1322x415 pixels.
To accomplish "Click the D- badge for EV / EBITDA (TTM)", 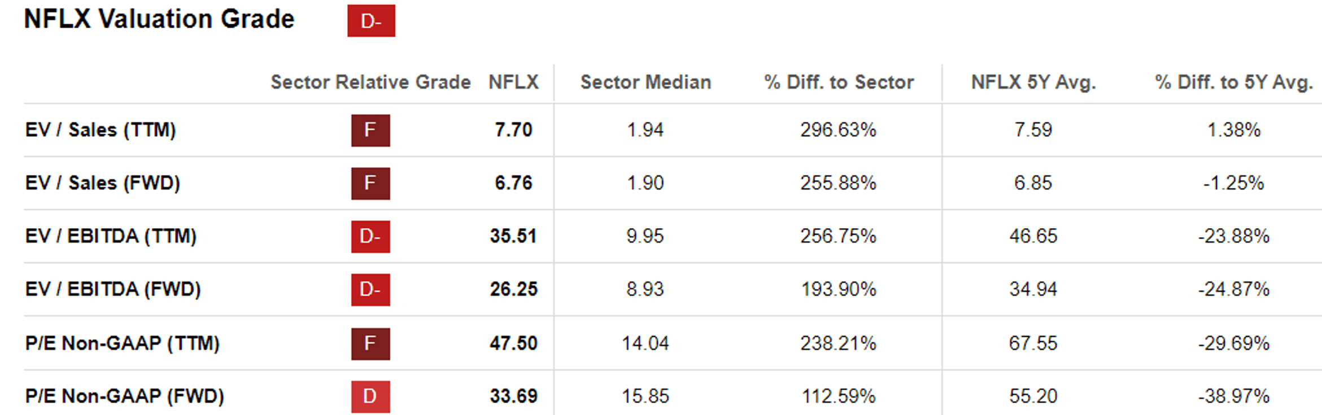I will point(370,237).
